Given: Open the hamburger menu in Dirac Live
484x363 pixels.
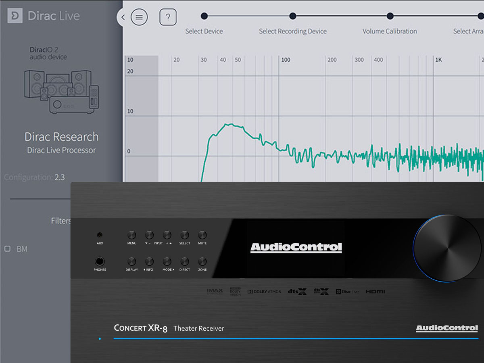Looking at the screenshot, I should pyautogui.click(x=139, y=17).
